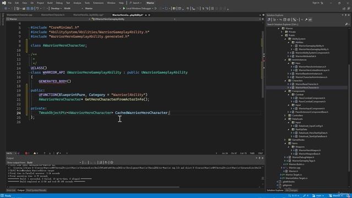Select WarriorGameplayAbility.h in Solution Explorer
This screenshot has height=198, width=352.
pyautogui.click(x=311, y=46)
